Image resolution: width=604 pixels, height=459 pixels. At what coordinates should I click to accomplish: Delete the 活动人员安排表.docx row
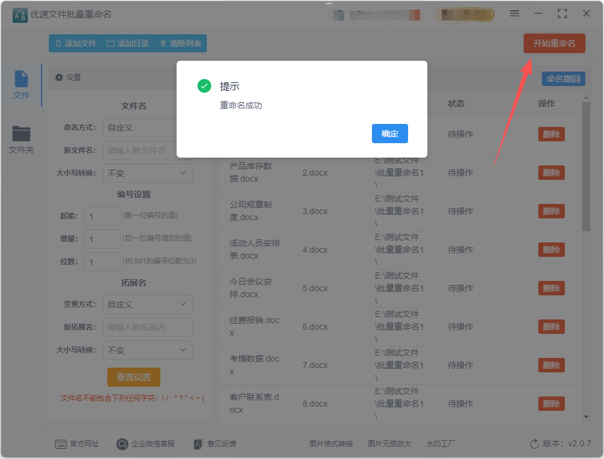(551, 250)
